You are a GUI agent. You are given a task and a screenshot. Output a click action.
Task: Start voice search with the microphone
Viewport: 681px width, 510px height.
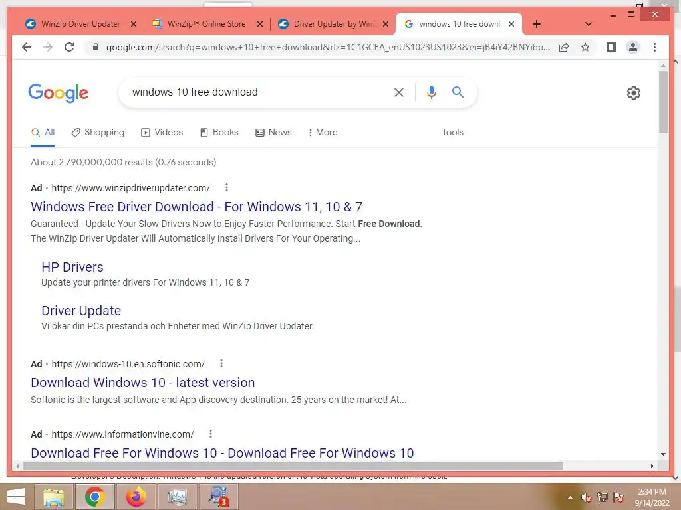(431, 92)
